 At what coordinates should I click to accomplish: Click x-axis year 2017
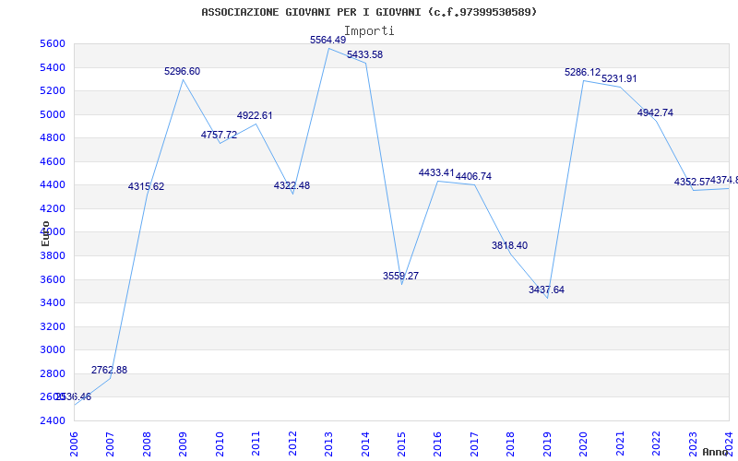tap(474, 444)
